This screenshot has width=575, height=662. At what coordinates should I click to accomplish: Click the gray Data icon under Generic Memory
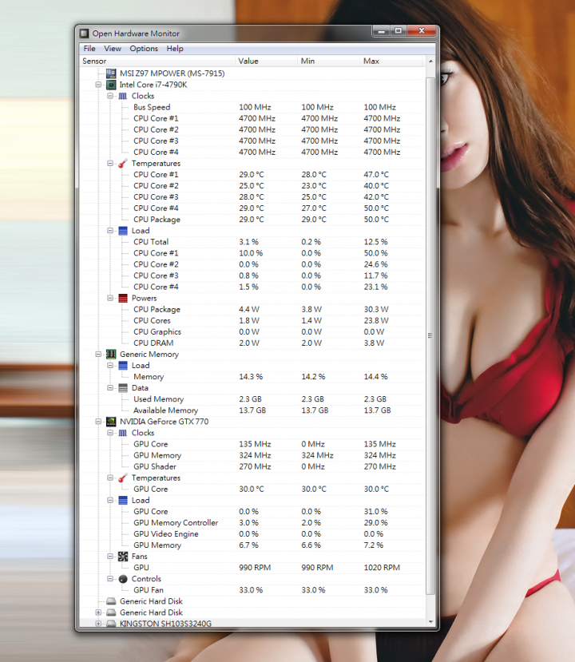coord(123,388)
